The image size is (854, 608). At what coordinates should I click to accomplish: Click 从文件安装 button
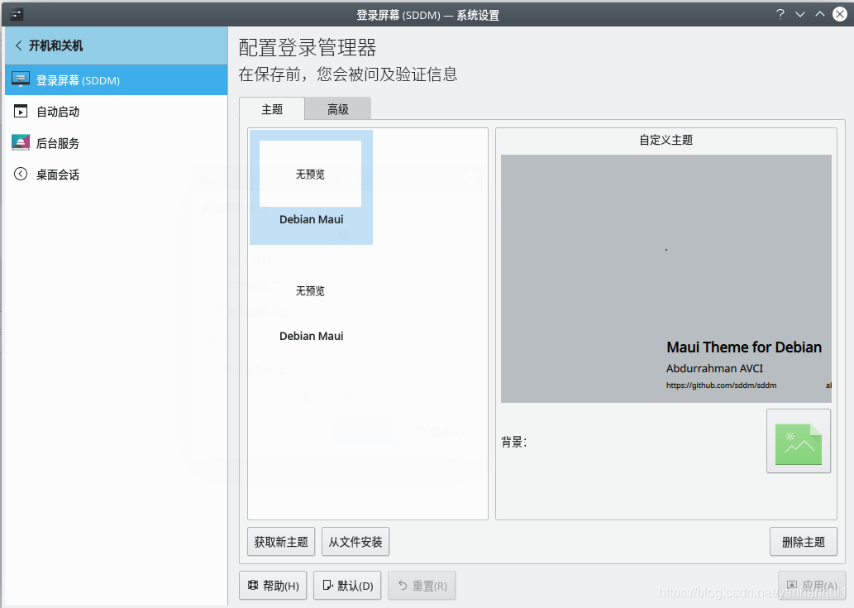(355, 542)
